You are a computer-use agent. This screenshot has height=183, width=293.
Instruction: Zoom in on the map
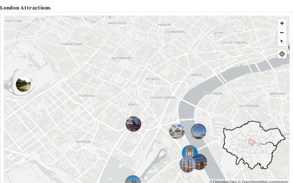tap(282, 23)
